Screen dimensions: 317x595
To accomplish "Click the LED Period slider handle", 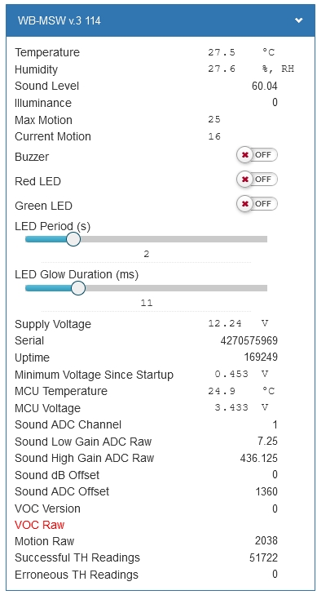I will tap(73, 239).
